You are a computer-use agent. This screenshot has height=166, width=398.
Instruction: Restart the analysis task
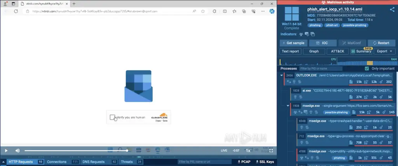tap(382, 43)
